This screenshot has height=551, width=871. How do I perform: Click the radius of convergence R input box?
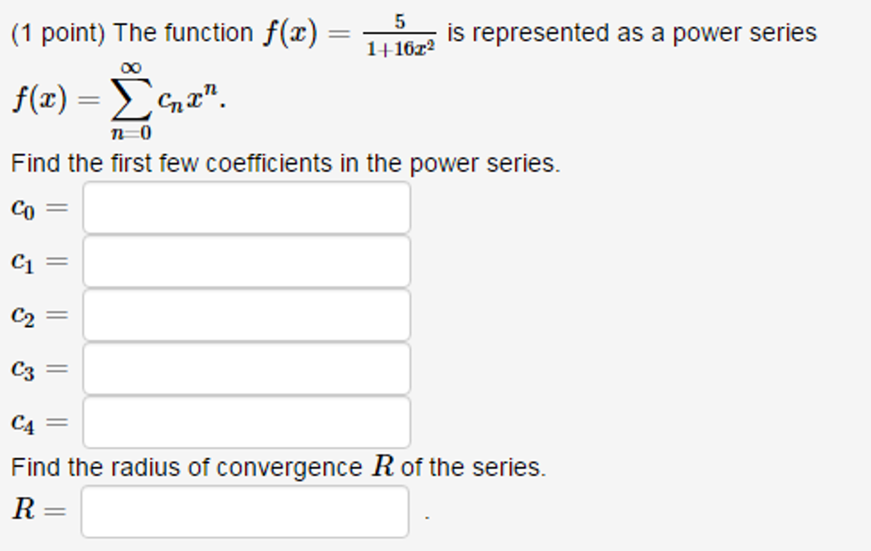click(x=245, y=512)
